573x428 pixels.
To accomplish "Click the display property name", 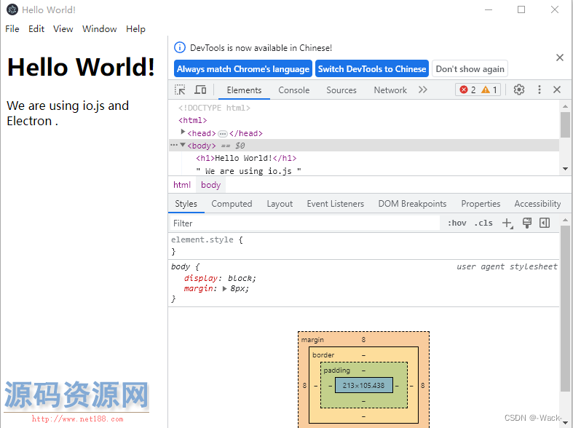I will click(x=201, y=278).
